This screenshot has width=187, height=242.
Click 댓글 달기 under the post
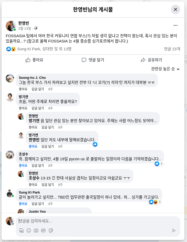[x=93, y=60]
